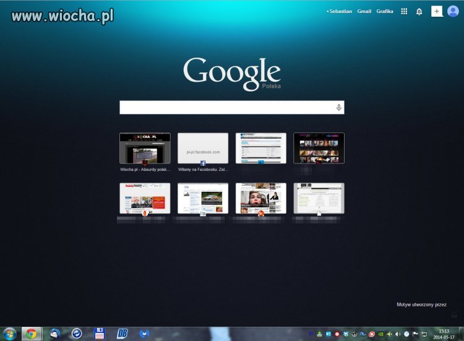
Task: Open the Dropbox tray icon
Action: coord(346,334)
